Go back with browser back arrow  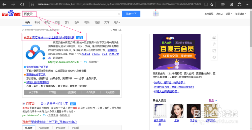click(x=4, y=4)
